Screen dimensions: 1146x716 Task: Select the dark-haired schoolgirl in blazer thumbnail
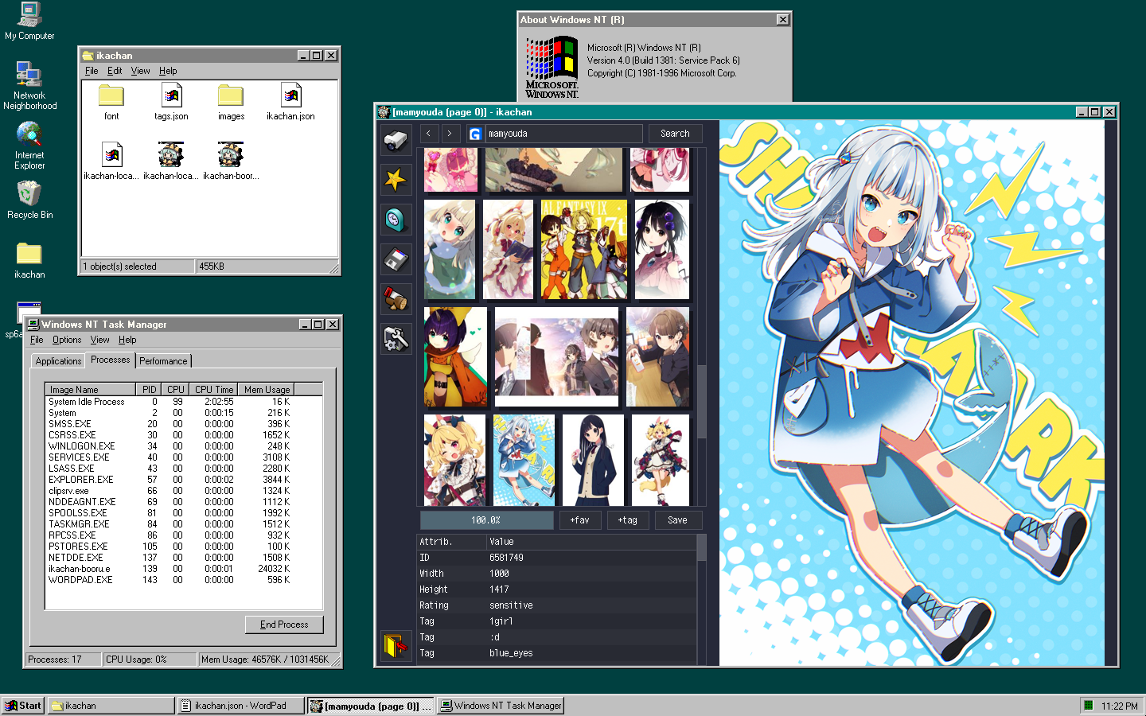593,460
